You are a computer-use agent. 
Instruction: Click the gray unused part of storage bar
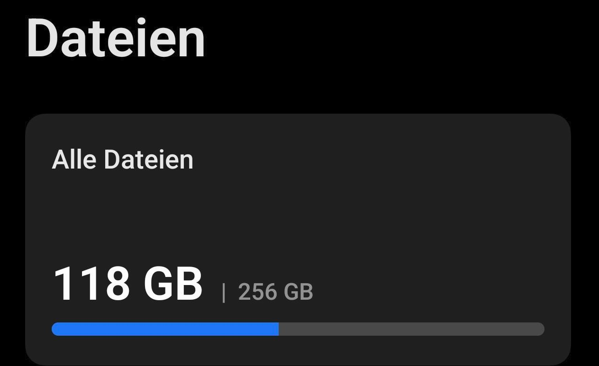[x=411, y=329]
